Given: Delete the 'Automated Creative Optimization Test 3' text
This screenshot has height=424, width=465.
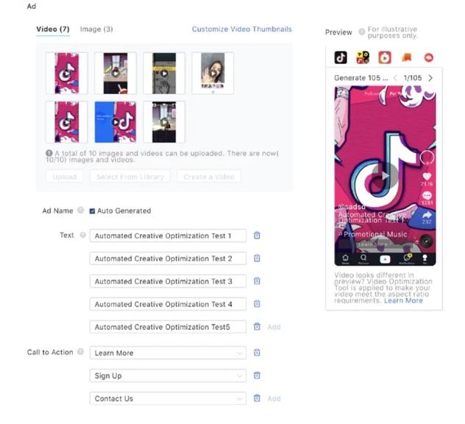Looking at the screenshot, I should 257,281.
